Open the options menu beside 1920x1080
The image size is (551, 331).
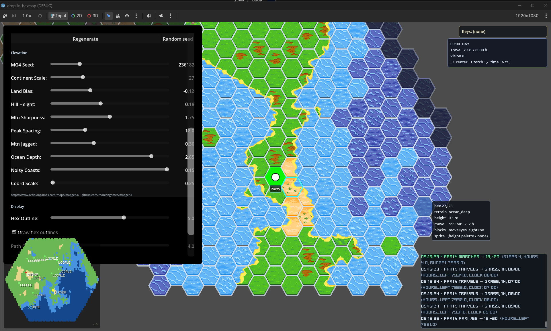click(546, 16)
